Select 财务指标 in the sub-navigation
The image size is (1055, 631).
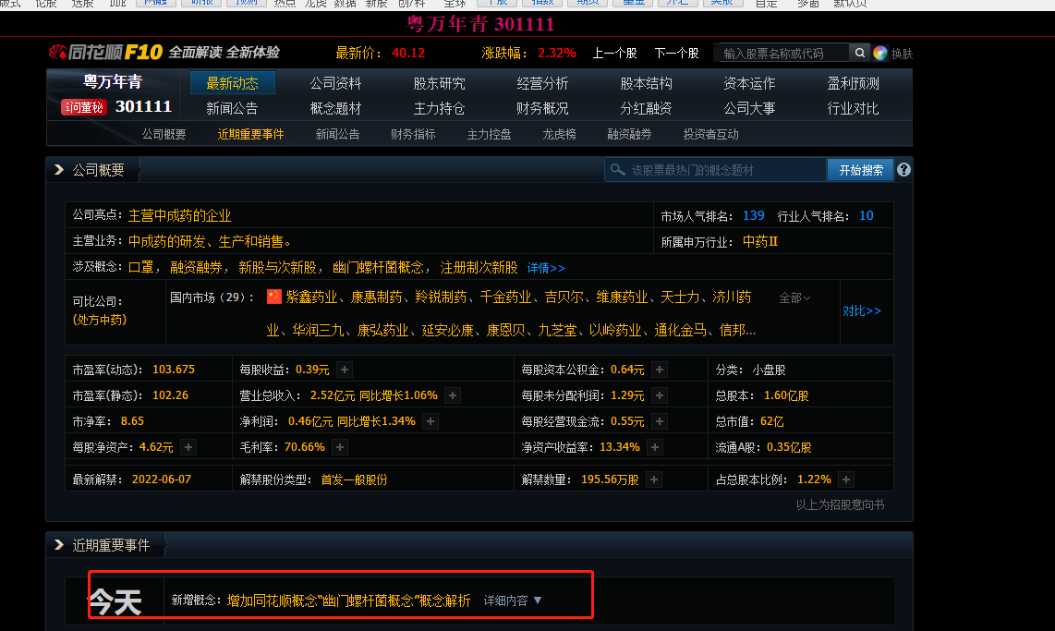[x=413, y=134]
